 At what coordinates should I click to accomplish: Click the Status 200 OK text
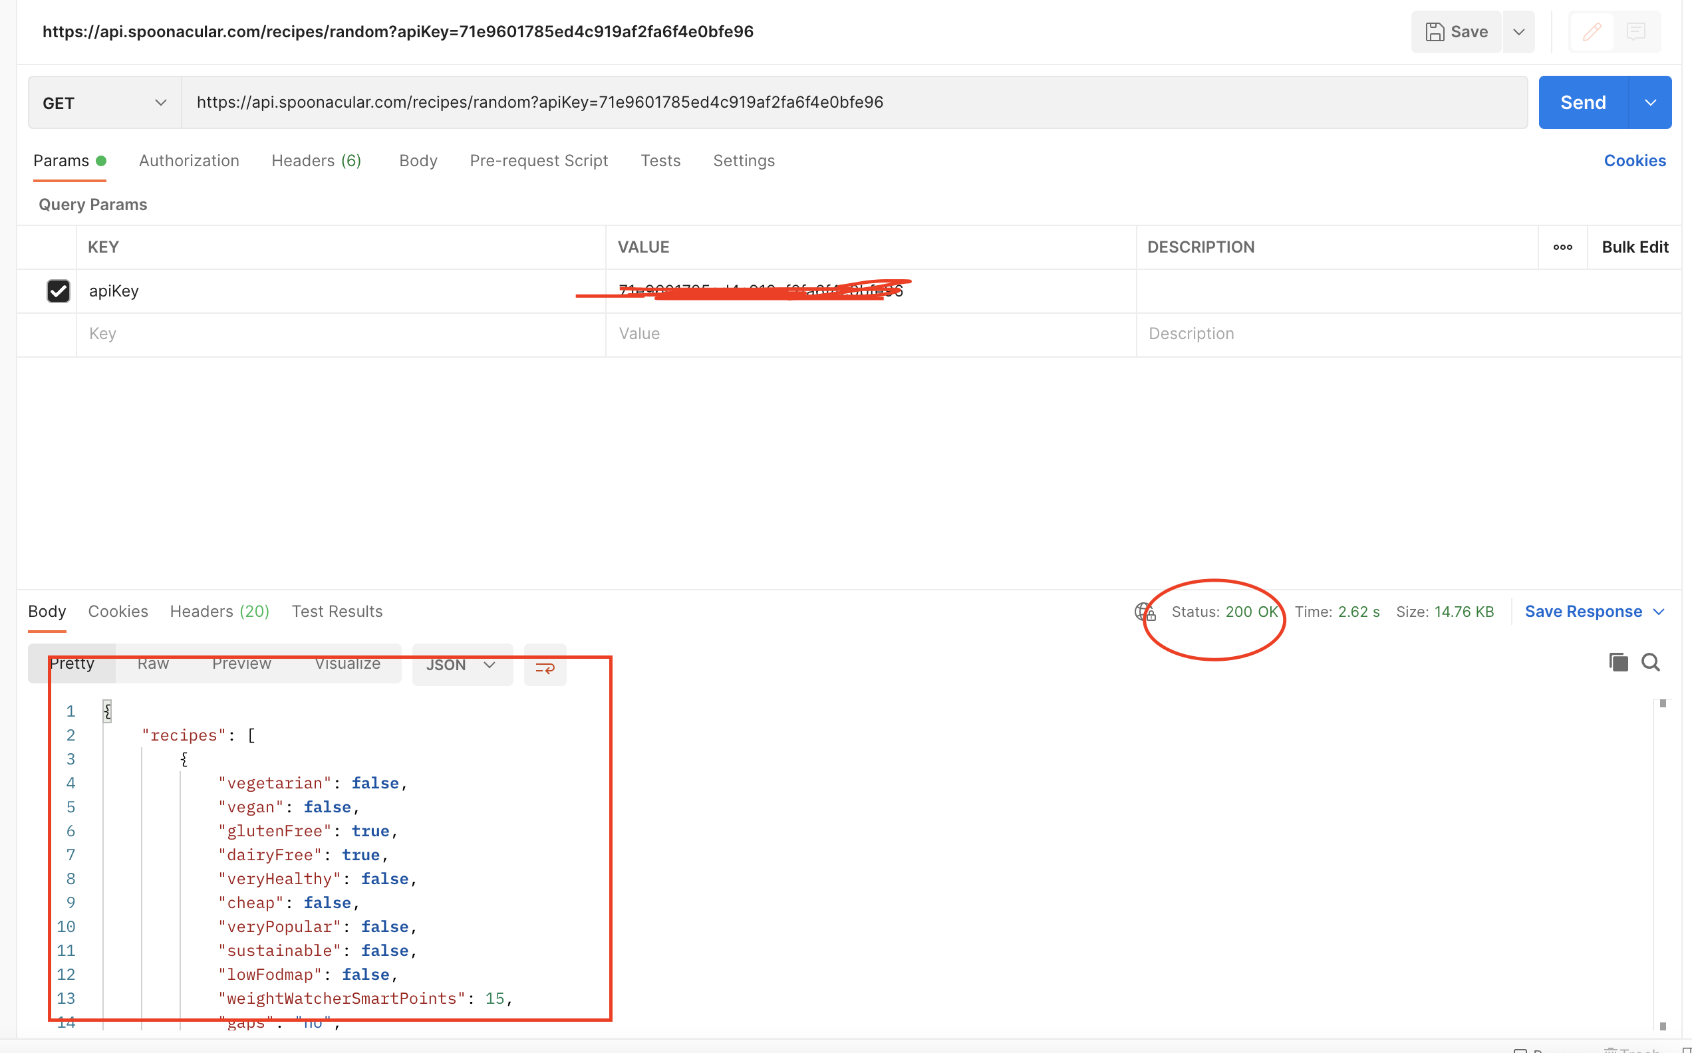(1224, 612)
